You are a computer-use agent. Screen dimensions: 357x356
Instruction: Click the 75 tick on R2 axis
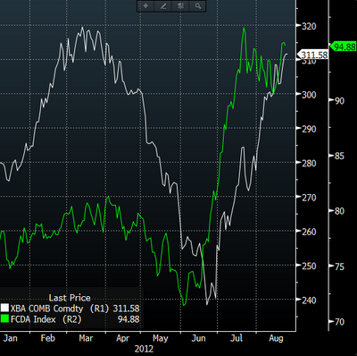(x=339, y=267)
